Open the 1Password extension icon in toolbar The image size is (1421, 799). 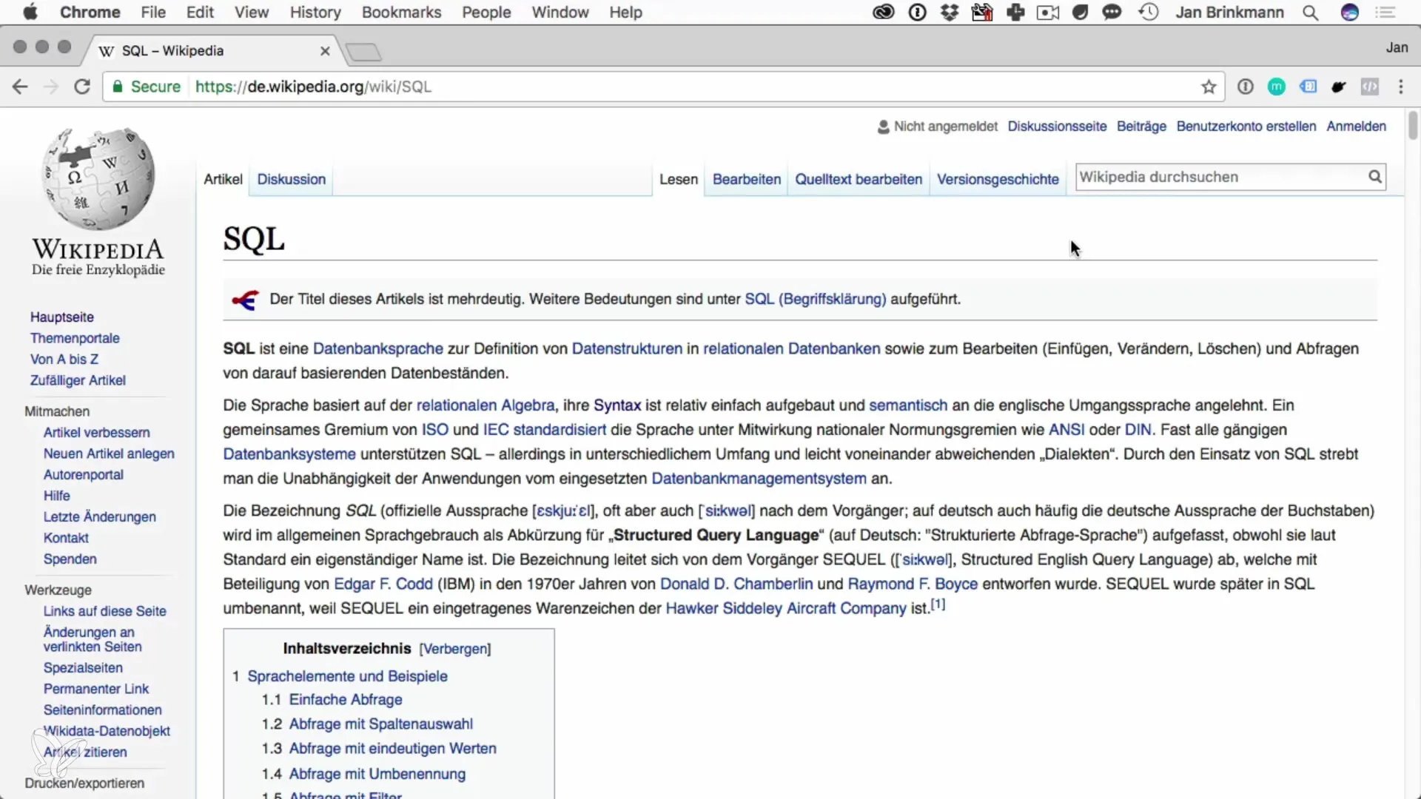coord(1245,87)
